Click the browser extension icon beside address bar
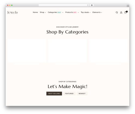Image resolution: width=135 pixels, height=114 pixels. [92, 5]
